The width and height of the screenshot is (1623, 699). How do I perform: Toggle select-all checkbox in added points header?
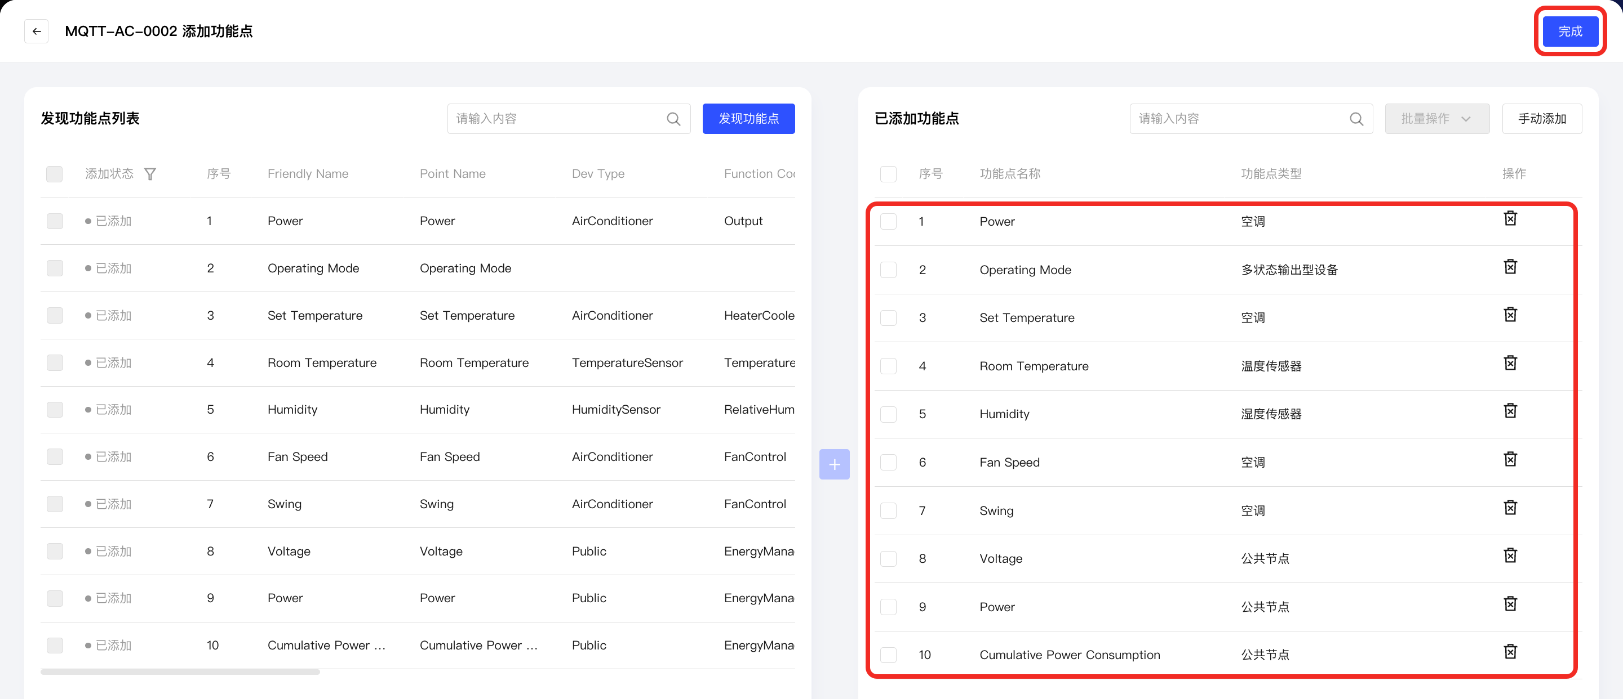click(888, 174)
